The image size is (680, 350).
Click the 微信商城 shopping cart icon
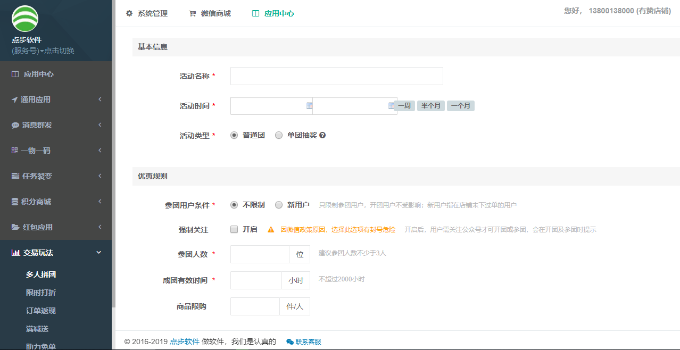pos(192,13)
